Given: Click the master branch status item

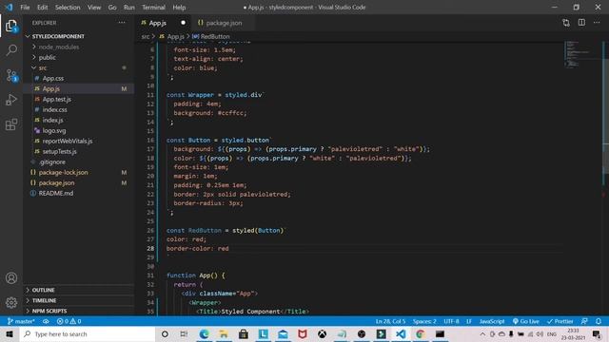Looking at the screenshot, I should pyautogui.click(x=21, y=321).
